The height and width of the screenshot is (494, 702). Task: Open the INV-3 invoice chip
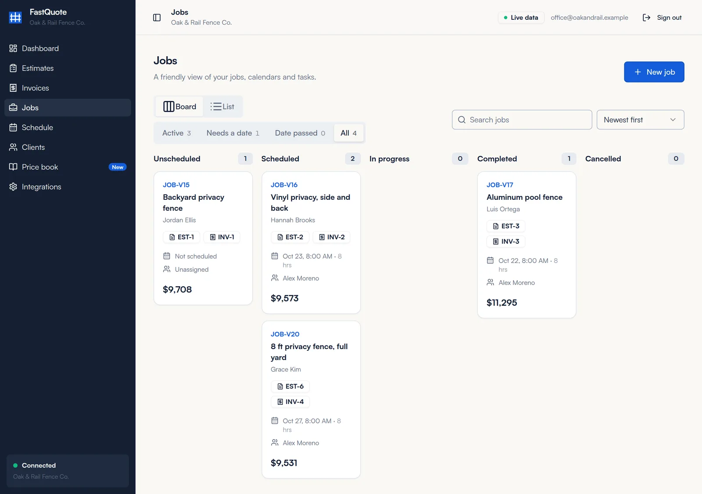[506, 242]
